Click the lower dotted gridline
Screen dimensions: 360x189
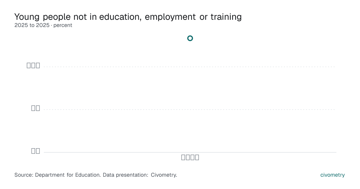pos(190,109)
